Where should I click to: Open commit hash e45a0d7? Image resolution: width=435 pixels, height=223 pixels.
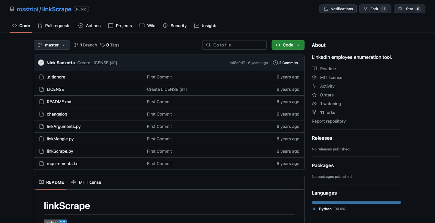click(x=237, y=63)
